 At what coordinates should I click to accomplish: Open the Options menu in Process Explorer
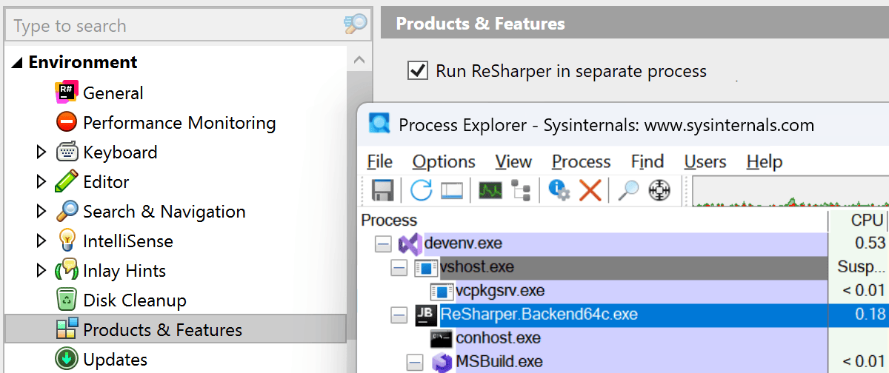(x=443, y=161)
